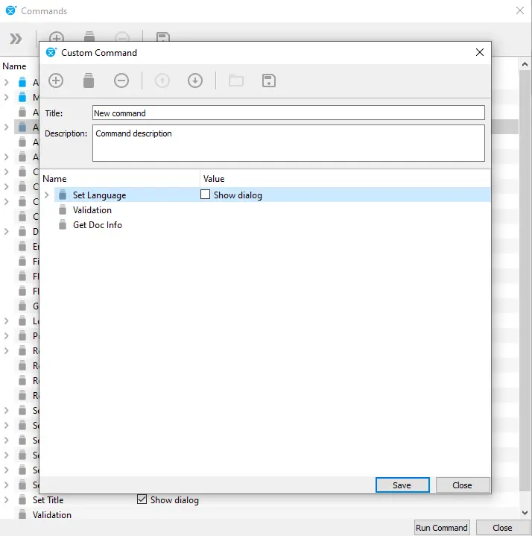532x536 pixels.
Task: Close the Custom Command dialog with the X
Action: [x=480, y=52]
